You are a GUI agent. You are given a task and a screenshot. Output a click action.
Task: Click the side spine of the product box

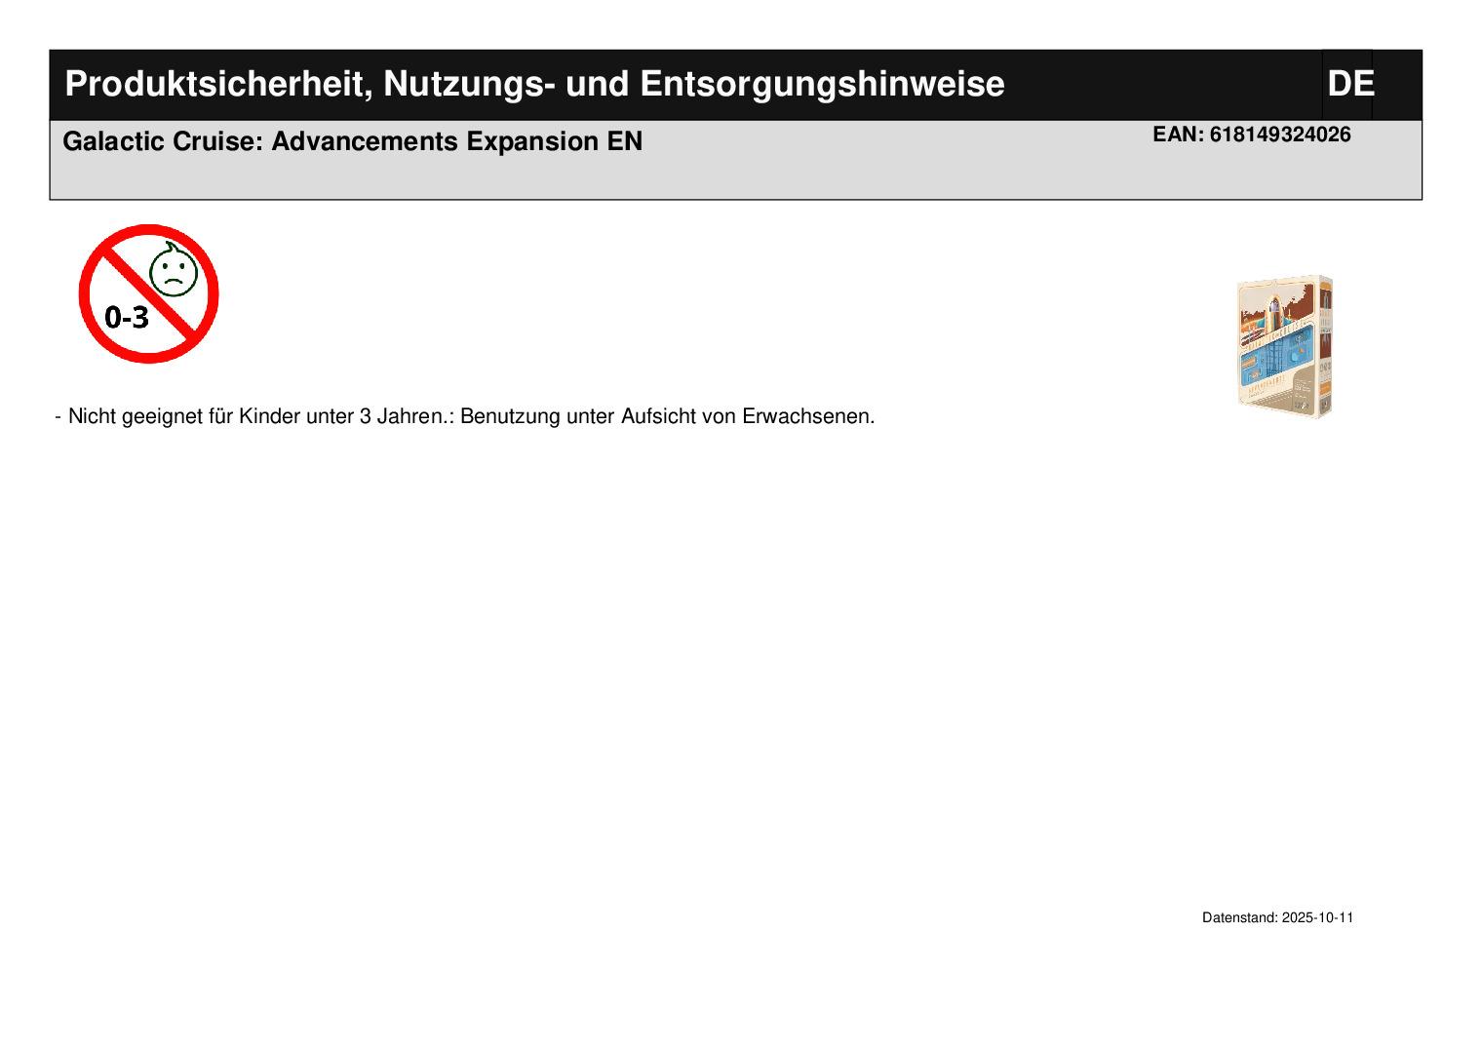[x=1324, y=346]
